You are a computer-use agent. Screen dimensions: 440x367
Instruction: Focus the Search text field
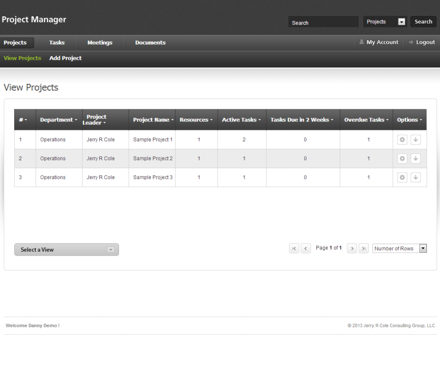(x=323, y=23)
